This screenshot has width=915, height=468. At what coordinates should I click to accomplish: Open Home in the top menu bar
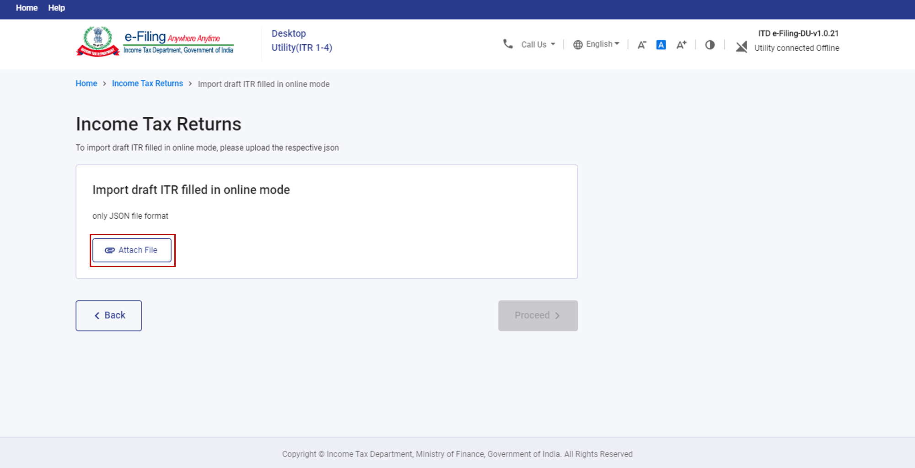[x=27, y=8]
